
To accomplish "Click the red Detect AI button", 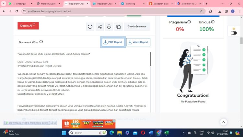I will [x=28, y=26].
